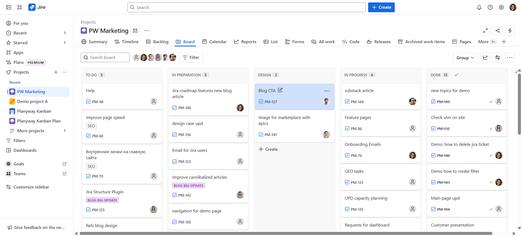522x236 pixels.
Task: Click the app switcher grid icon
Action: (20, 7)
